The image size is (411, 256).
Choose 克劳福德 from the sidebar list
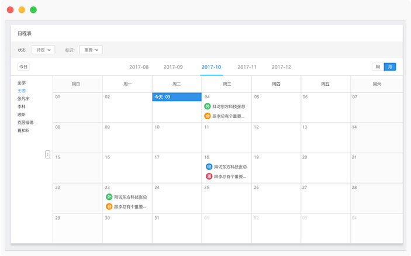coord(25,122)
